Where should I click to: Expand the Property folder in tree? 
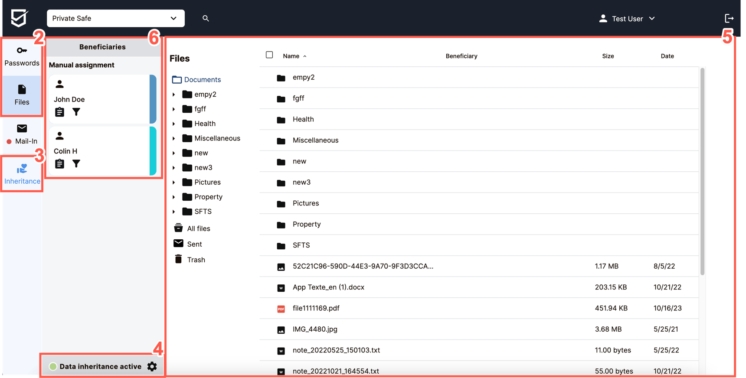coord(174,197)
